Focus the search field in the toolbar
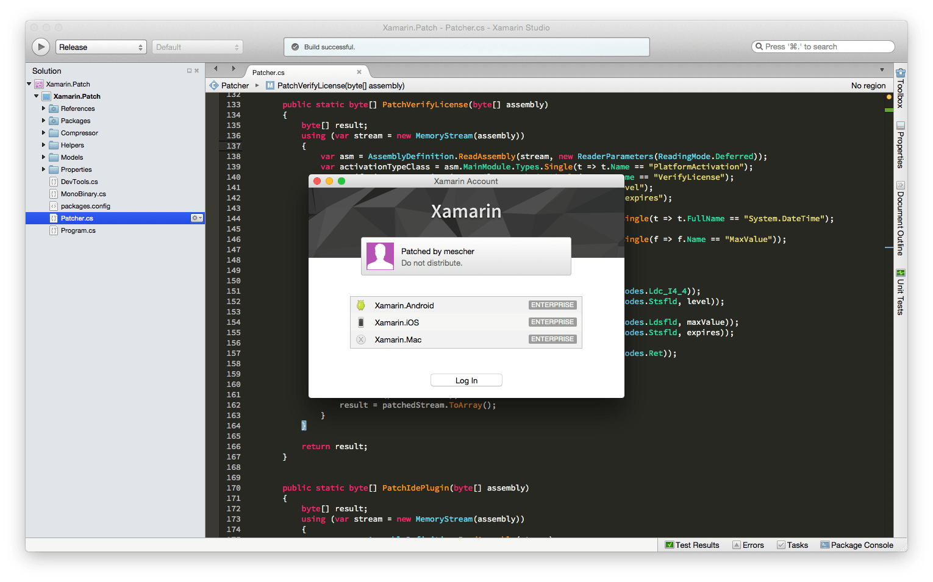The height and width of the screenshot is (582, 933). (823, 46)
